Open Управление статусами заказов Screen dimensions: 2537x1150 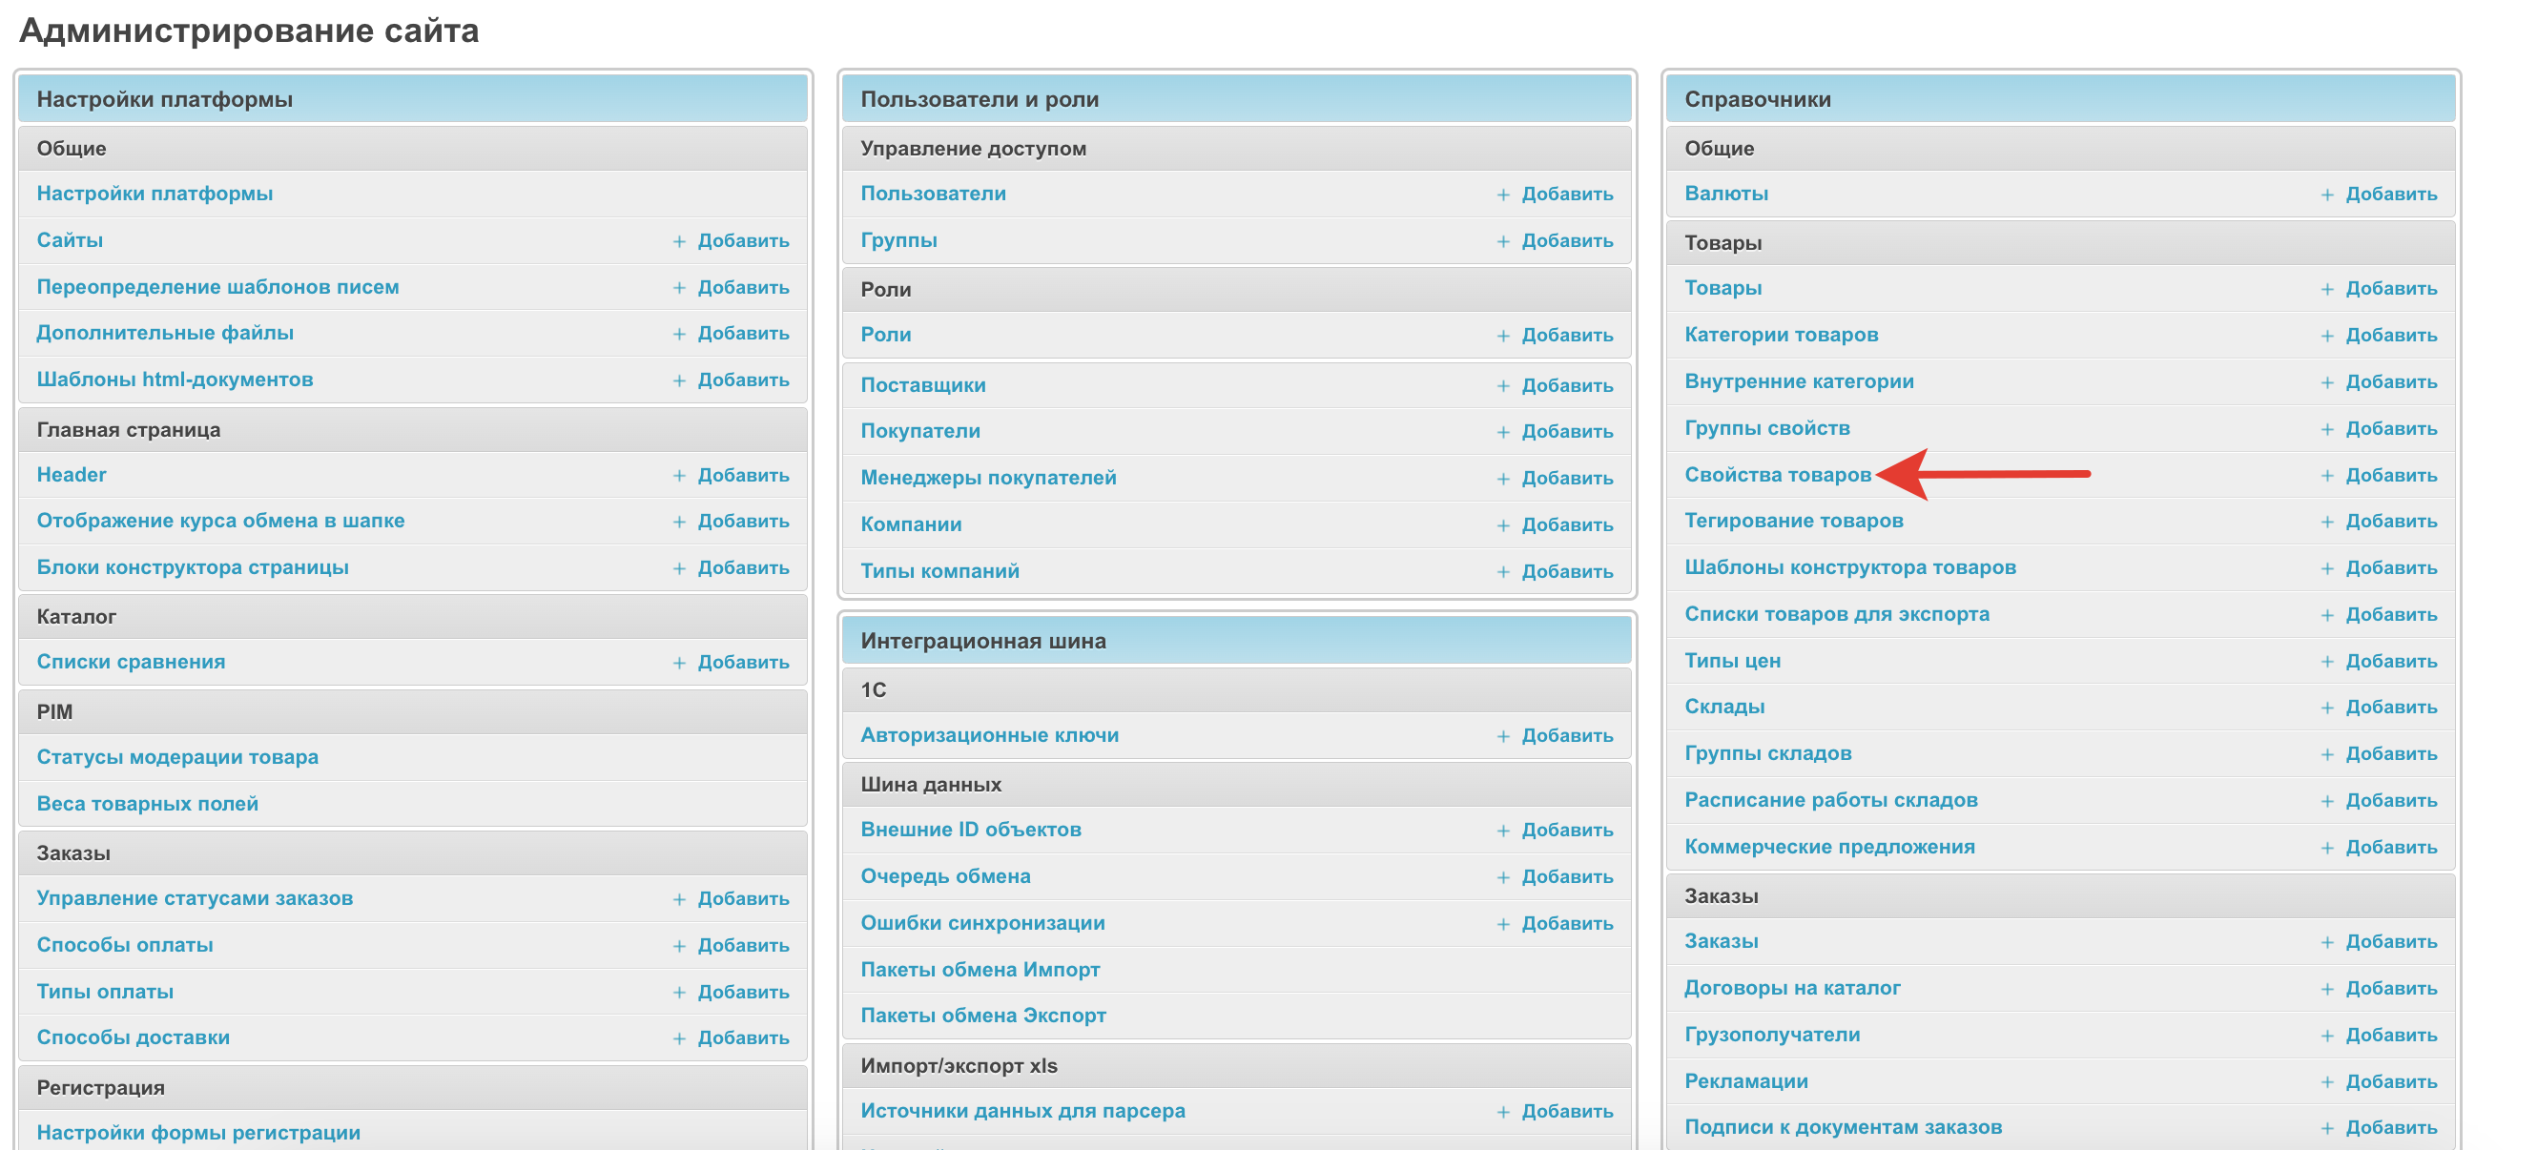(x=194, y=898)
